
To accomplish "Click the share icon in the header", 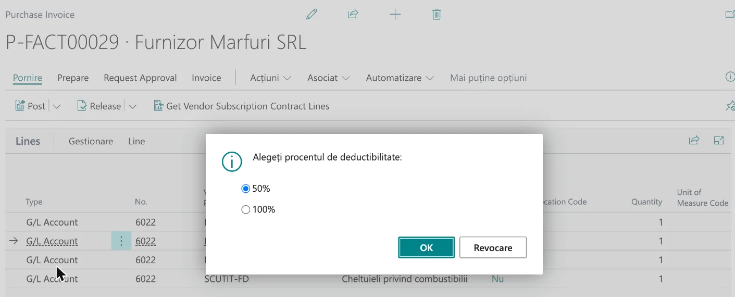I will coord(353,15).
